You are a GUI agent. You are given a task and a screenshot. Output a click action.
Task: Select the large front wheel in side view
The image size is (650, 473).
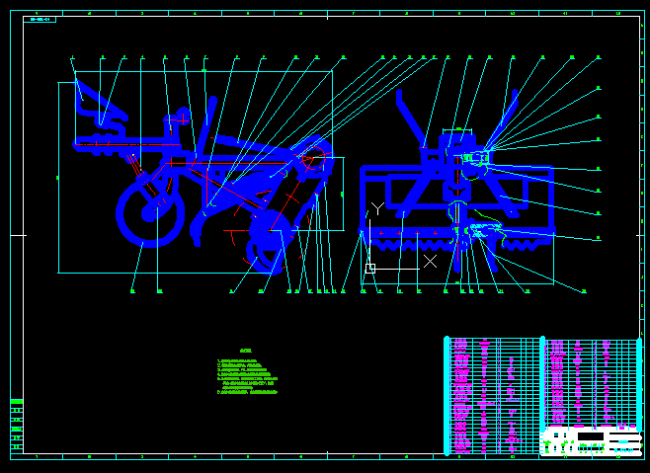pyautogui.click(x=150, y=214)
